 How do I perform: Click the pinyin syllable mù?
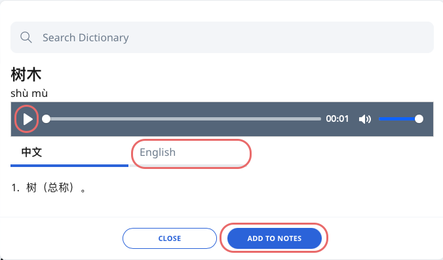coord(40,94)
